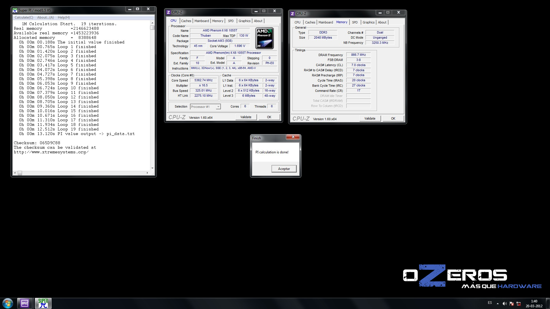Select About tab in Memory CPU-Z window
The height and width of the screenshot is (309, 550).
pyautogui.click(x=382, y=22)
